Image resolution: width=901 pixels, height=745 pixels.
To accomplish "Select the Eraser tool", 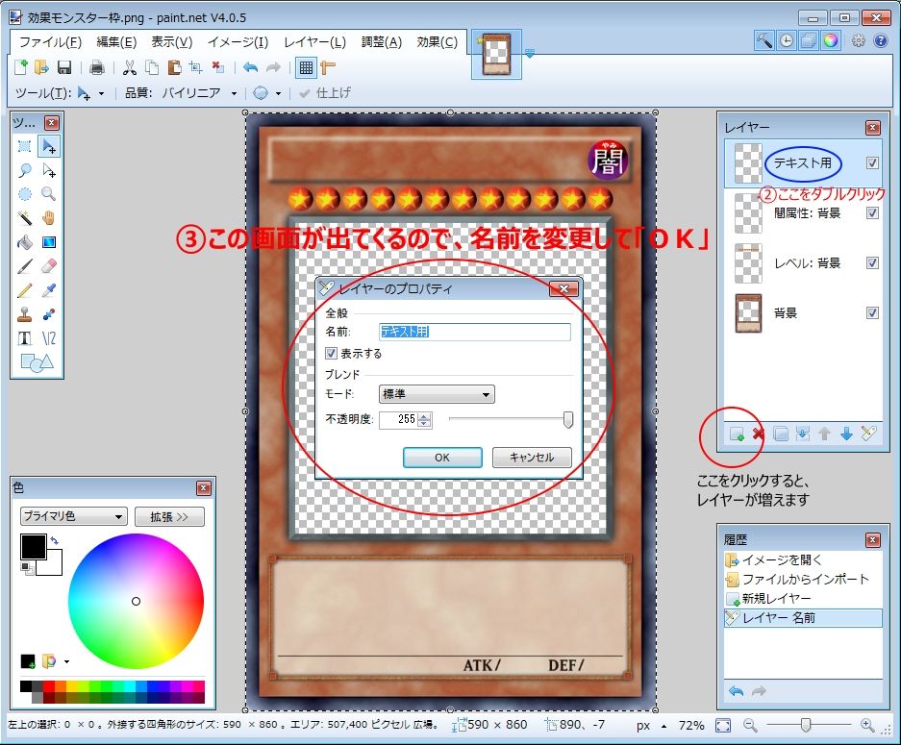I will click(x=49, y=266).
